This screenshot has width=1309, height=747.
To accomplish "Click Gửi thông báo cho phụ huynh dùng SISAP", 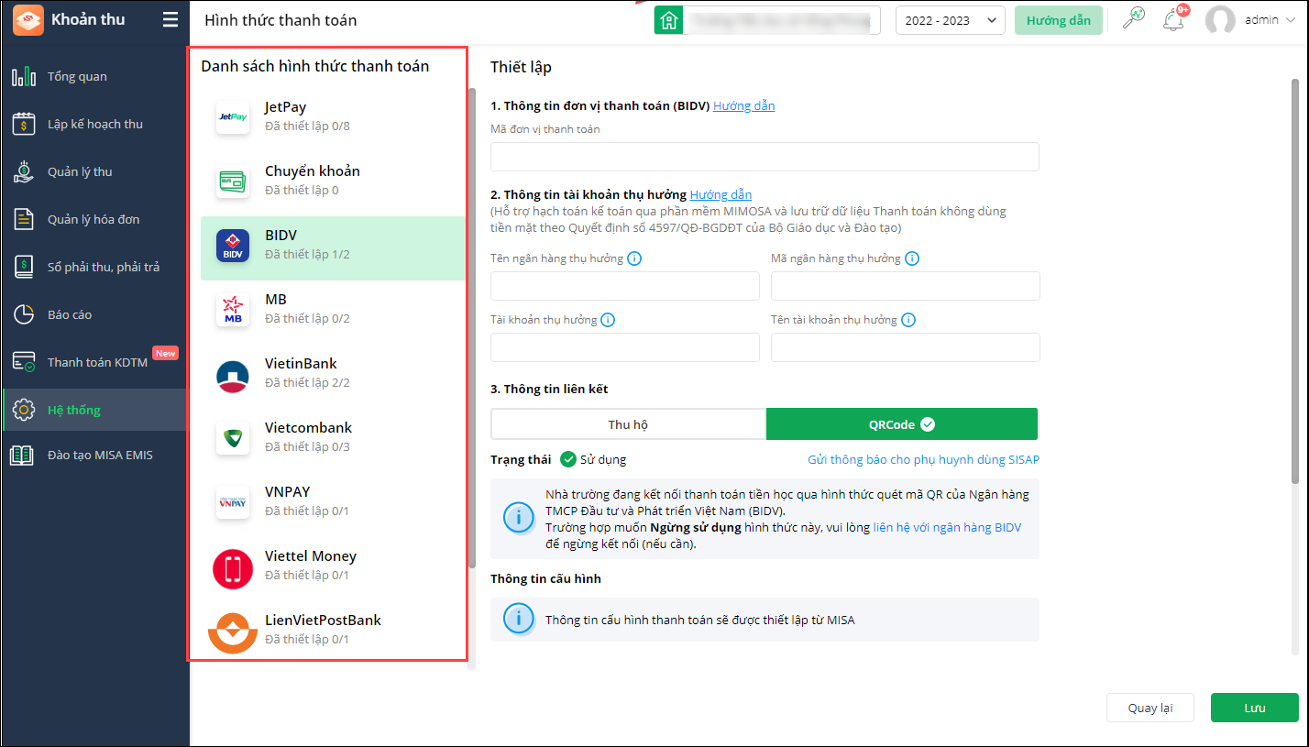I will pos(924,459).
